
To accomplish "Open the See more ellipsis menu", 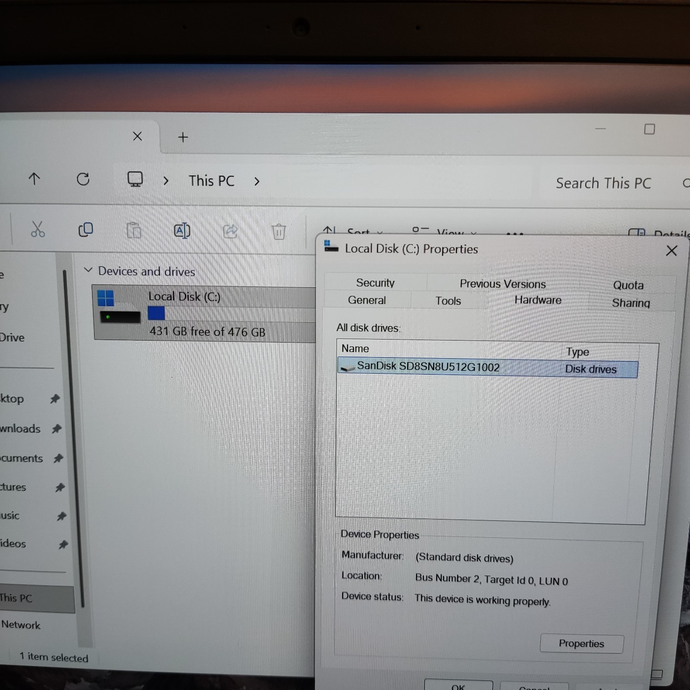I will pos(515,233).
